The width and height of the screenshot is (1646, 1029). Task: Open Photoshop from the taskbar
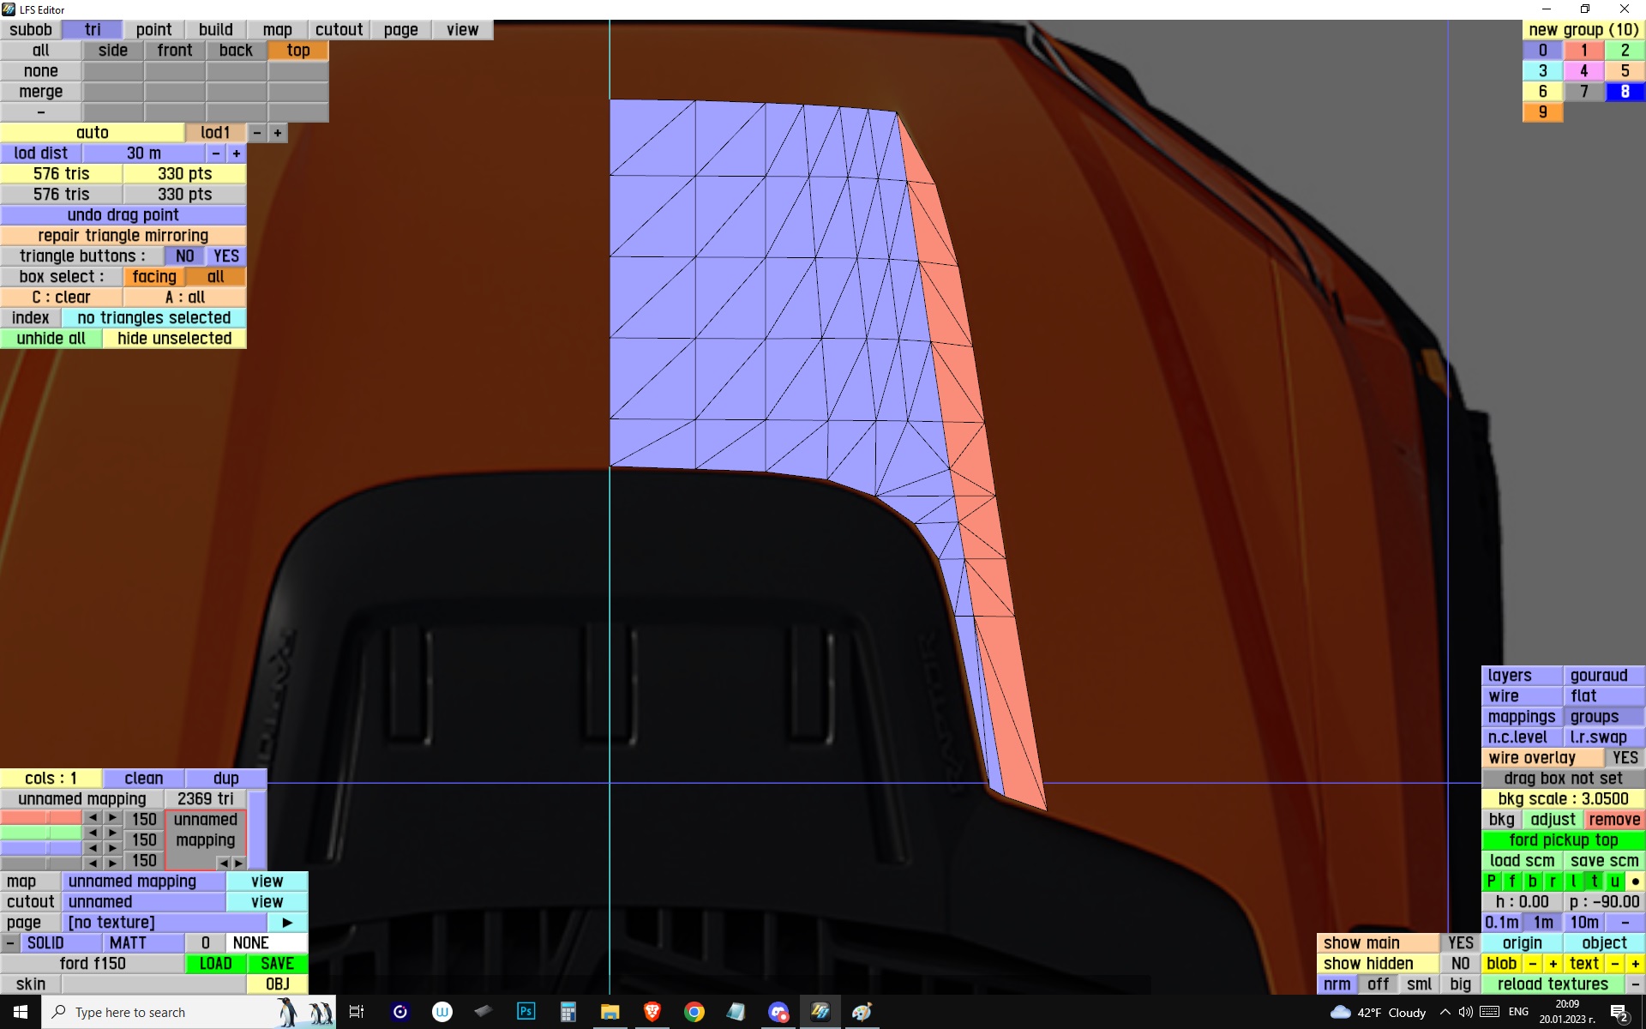[x=526, y=1012]
